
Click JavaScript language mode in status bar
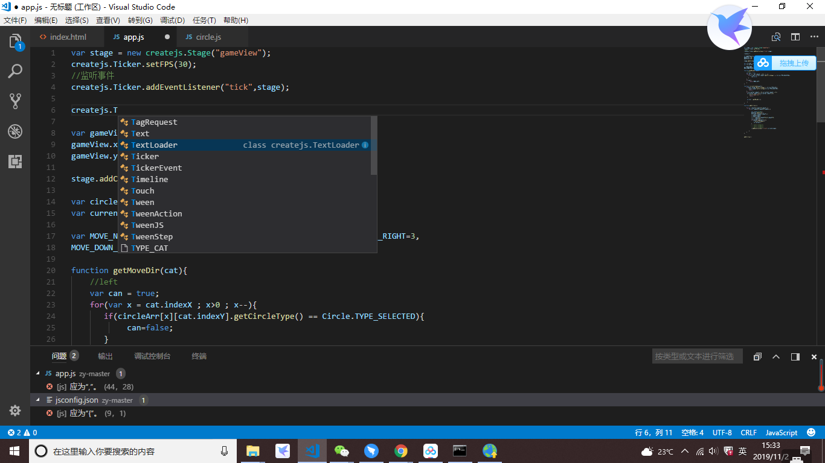[x=781, y=432]
